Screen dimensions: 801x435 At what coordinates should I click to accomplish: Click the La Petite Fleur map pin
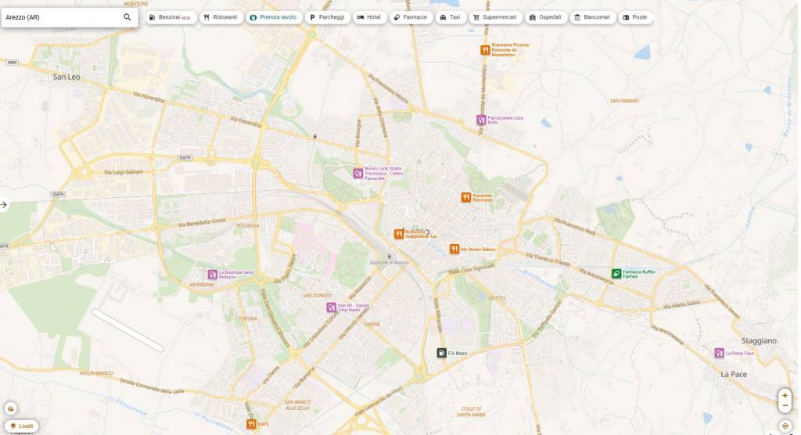(x=719, y=353)
